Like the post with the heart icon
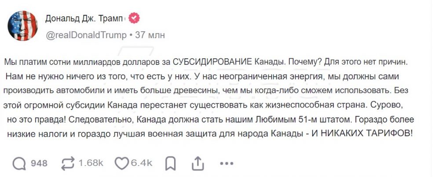This screenshot has height=177, width=442. [121, 163]
